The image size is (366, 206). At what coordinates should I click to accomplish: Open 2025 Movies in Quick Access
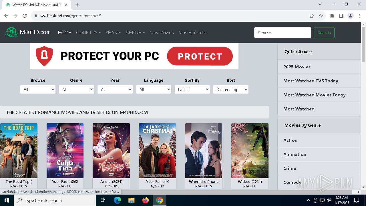[x=319, y=67]
